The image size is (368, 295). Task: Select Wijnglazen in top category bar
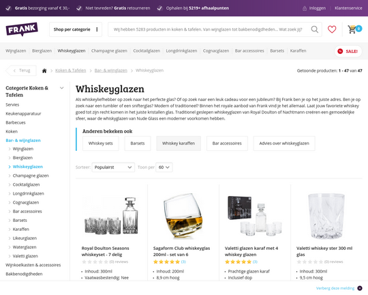(x=16, y=51)
